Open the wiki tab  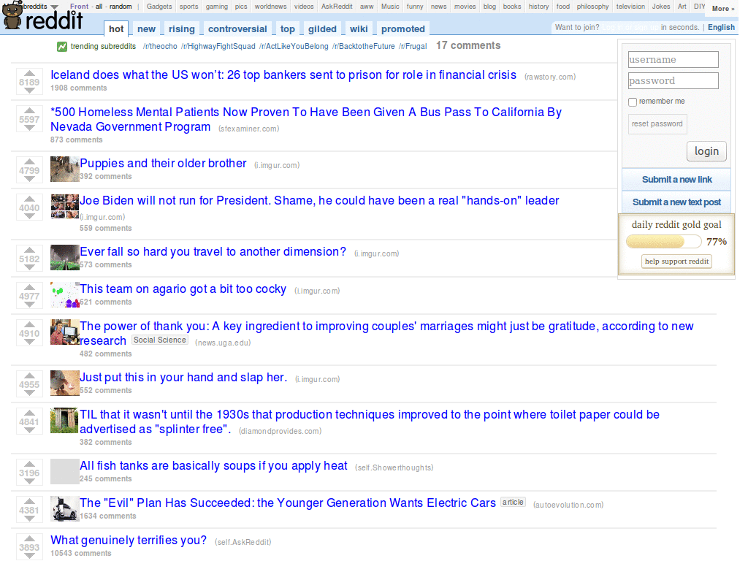coord(359,28)
